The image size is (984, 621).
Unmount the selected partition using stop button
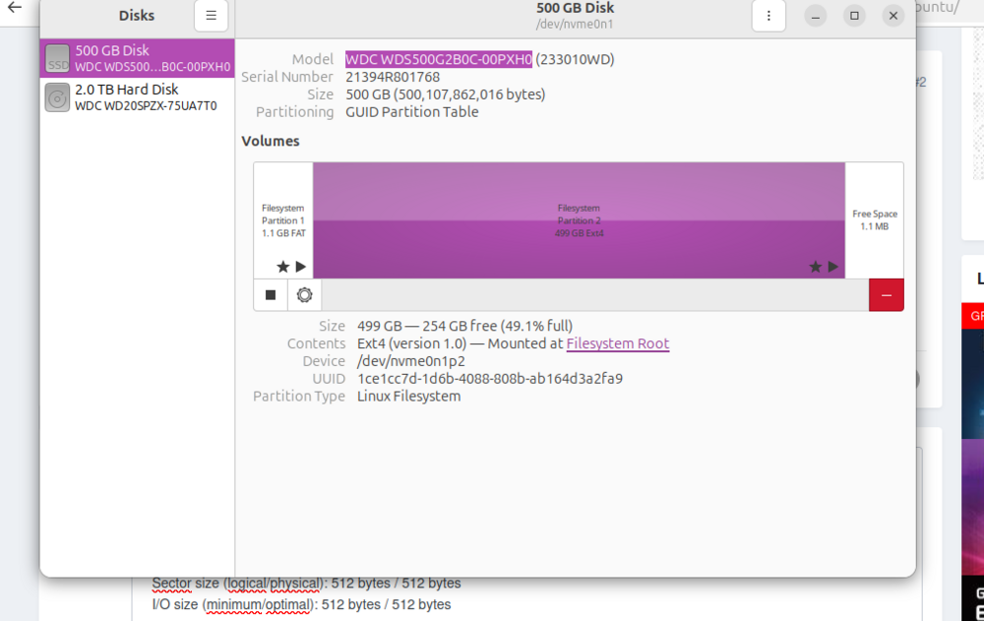pos(271,295)
